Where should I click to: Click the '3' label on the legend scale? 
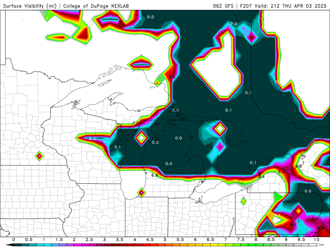[x=104, y=240]
